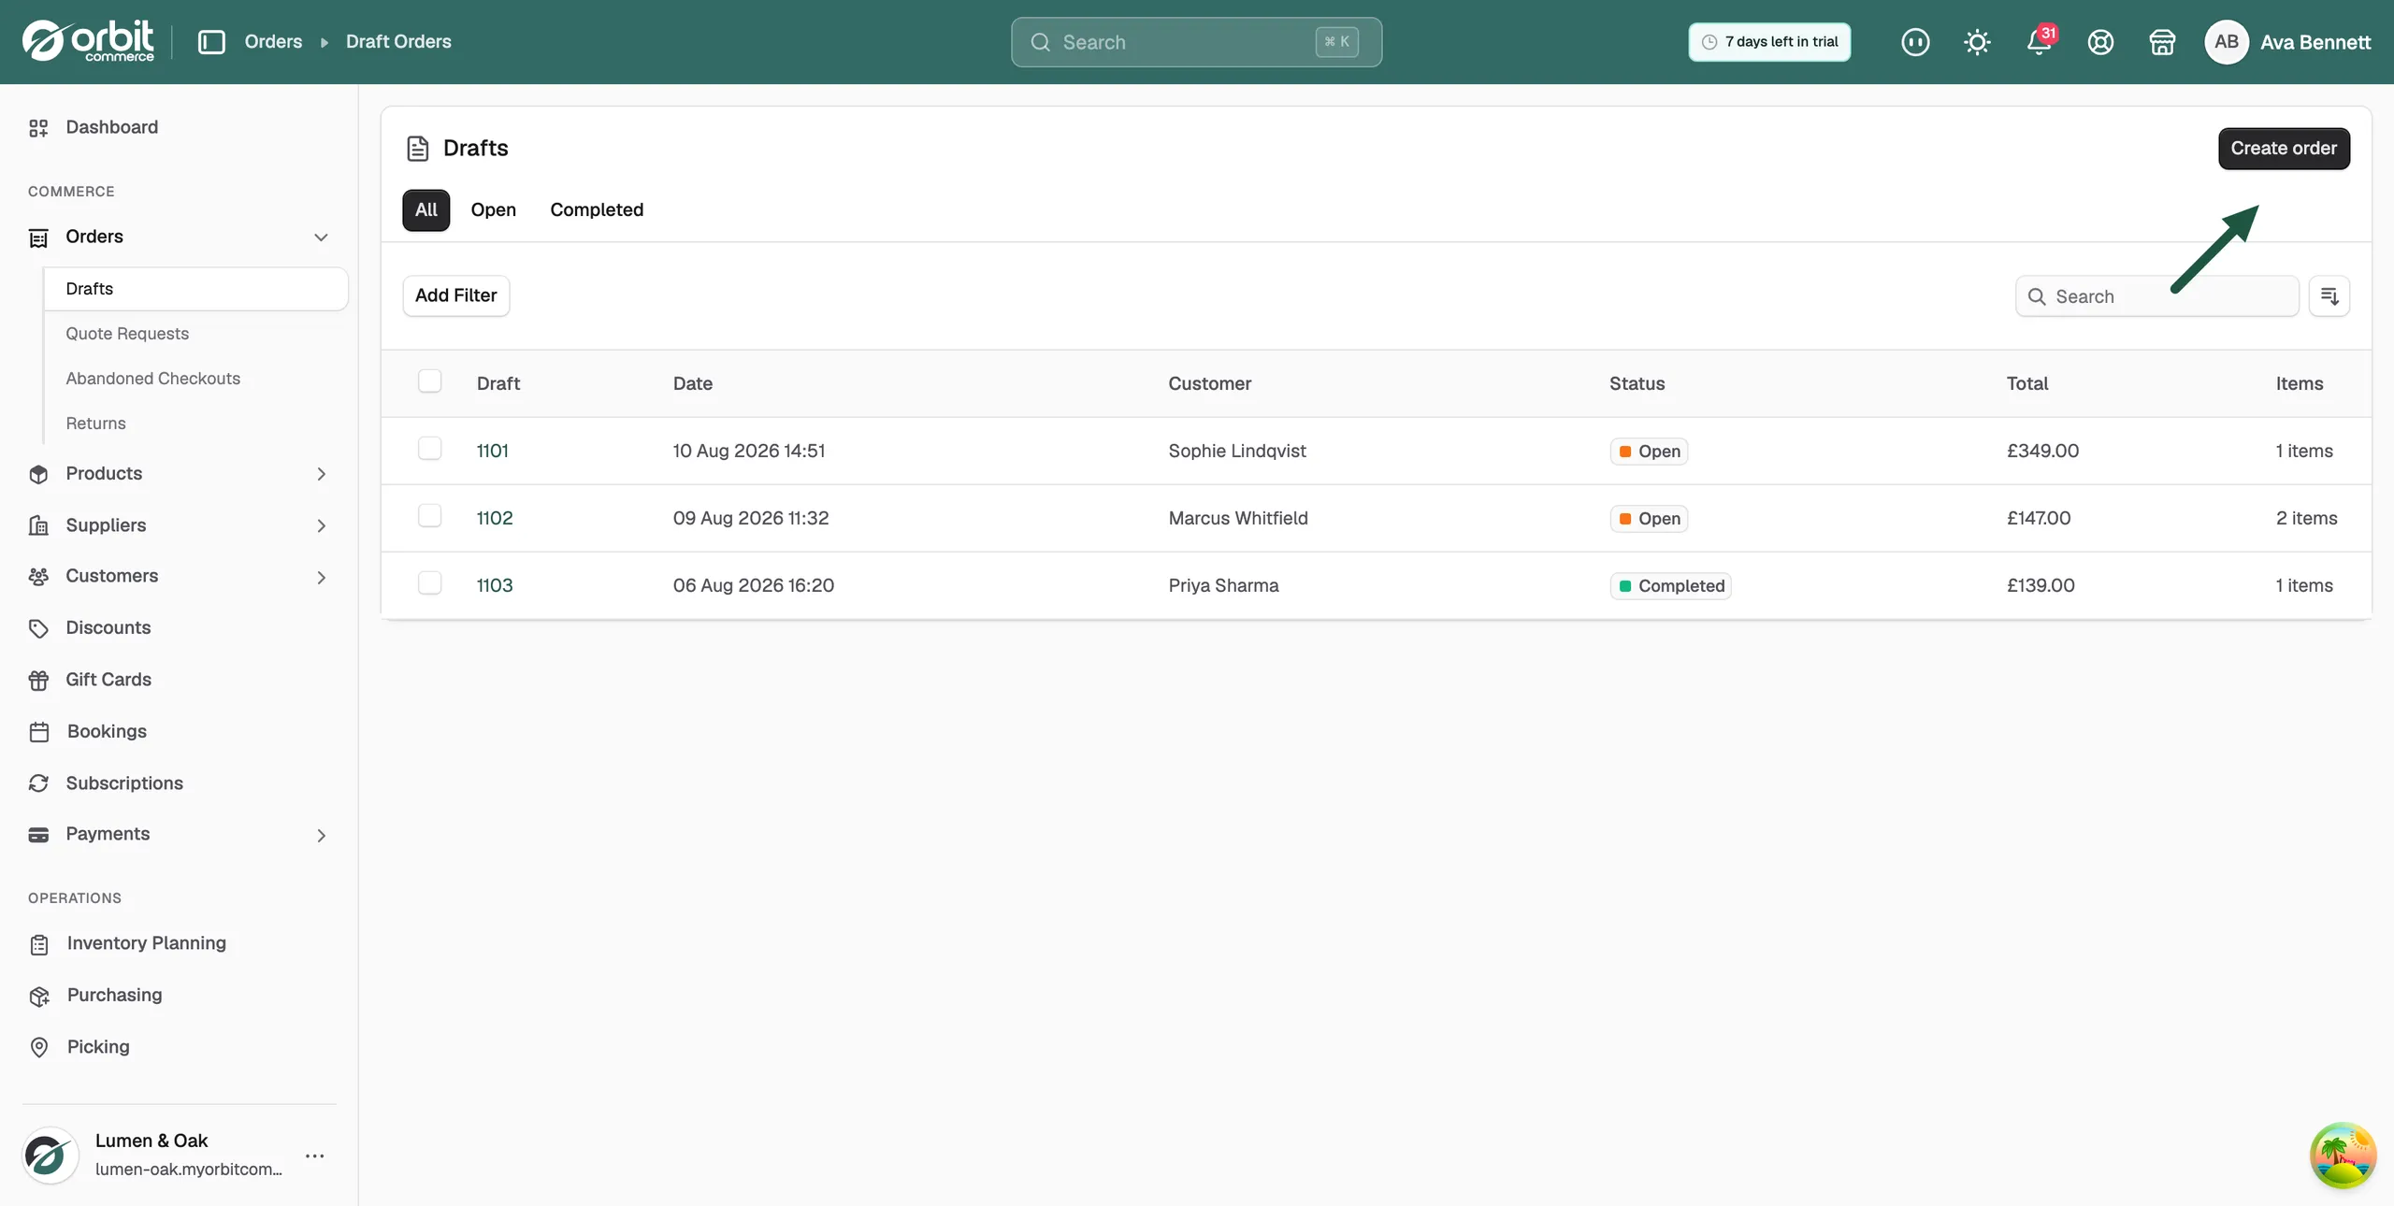Click the Completed status badge for Priya Sharma
Screen dimensions: 2394x1206
(x=1671, y=586)
